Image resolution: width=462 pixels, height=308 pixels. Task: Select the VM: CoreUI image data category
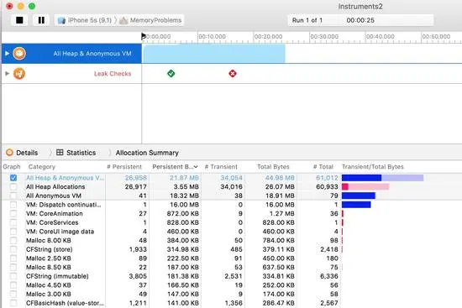coord(60,232)
